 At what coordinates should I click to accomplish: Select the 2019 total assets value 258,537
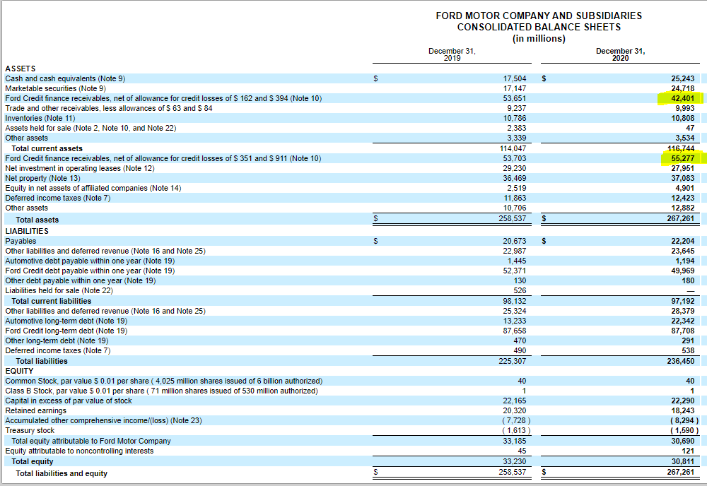click(513, 218)
